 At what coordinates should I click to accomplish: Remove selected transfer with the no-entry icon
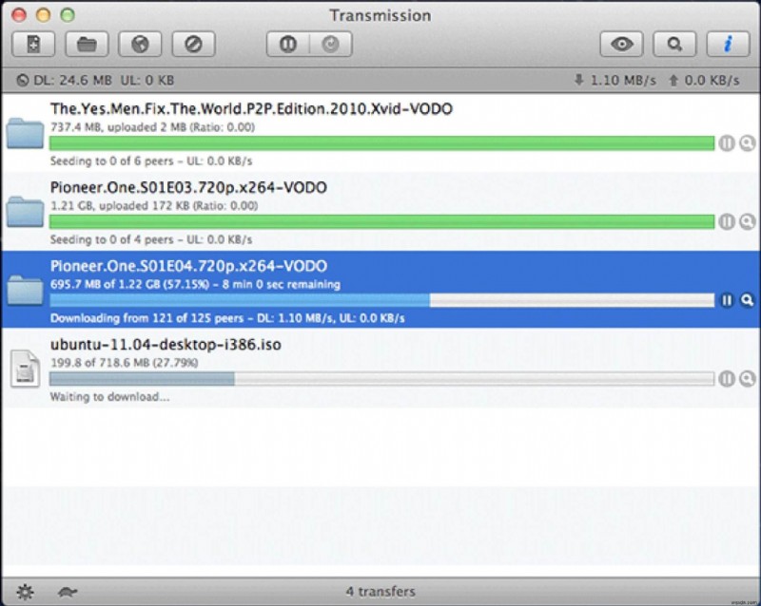click(x=194, y=44)
